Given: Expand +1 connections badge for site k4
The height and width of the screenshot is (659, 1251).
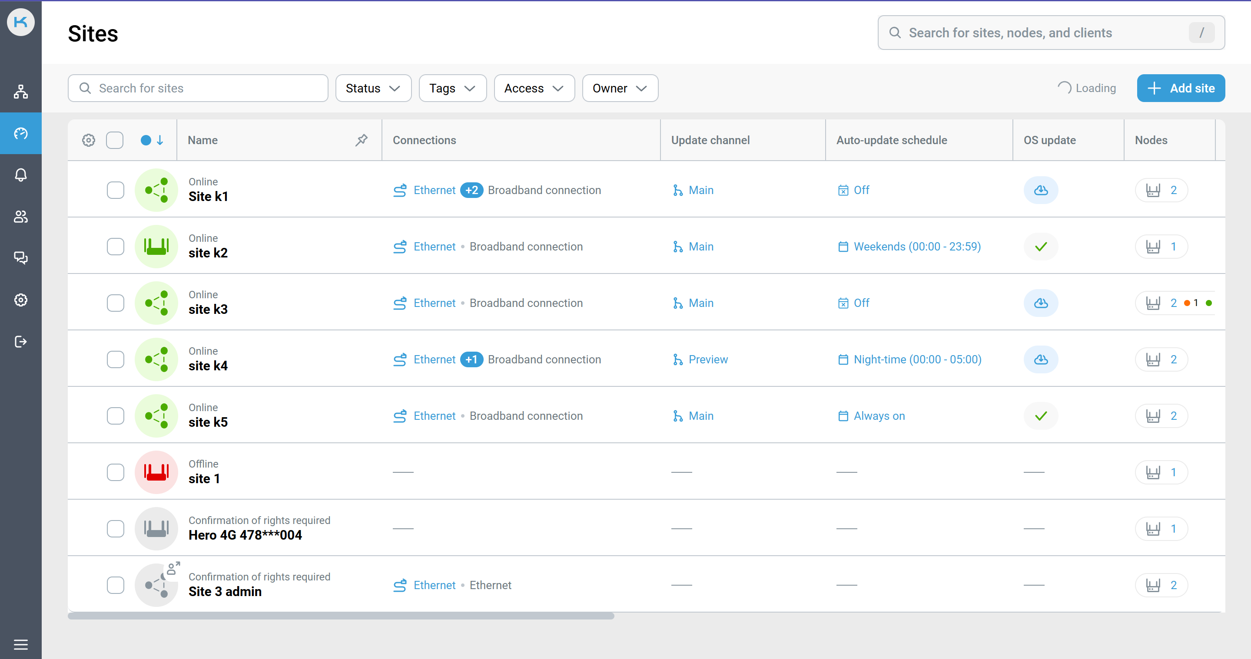Looking at the screenshot, I should tap(471, 359).
